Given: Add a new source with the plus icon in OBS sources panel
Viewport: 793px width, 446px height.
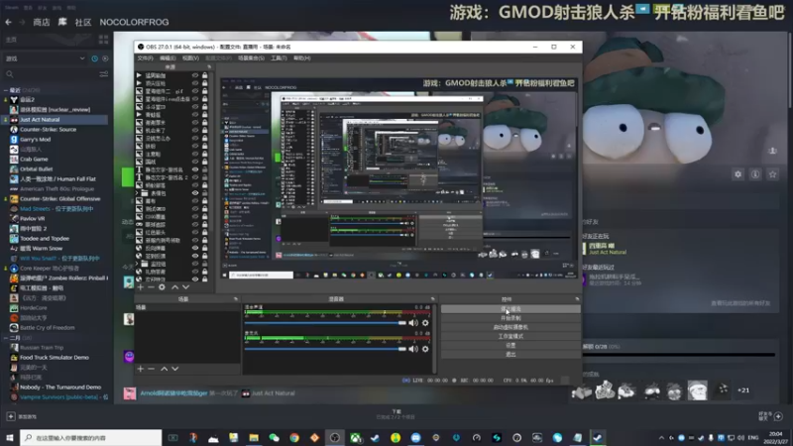Looking at the screenshot, I should coord(141,287).
